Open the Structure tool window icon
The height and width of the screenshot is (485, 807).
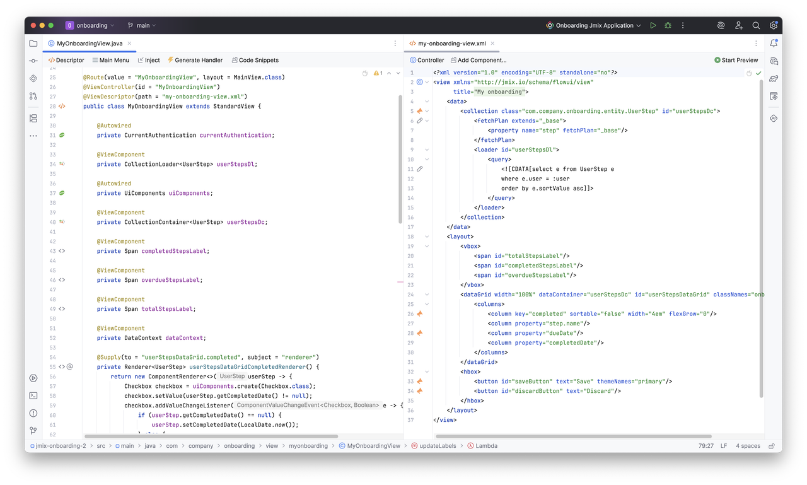[x=33, y=118]
